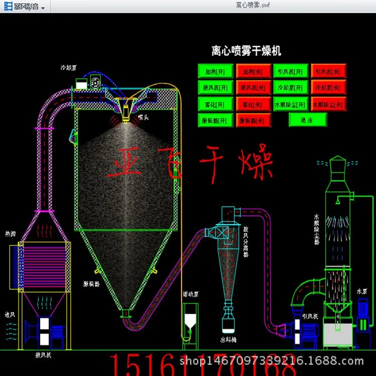376x376 pixels.
Task: Disable water film dust removal 水膜除尘[关]
Action: [328, 104]
